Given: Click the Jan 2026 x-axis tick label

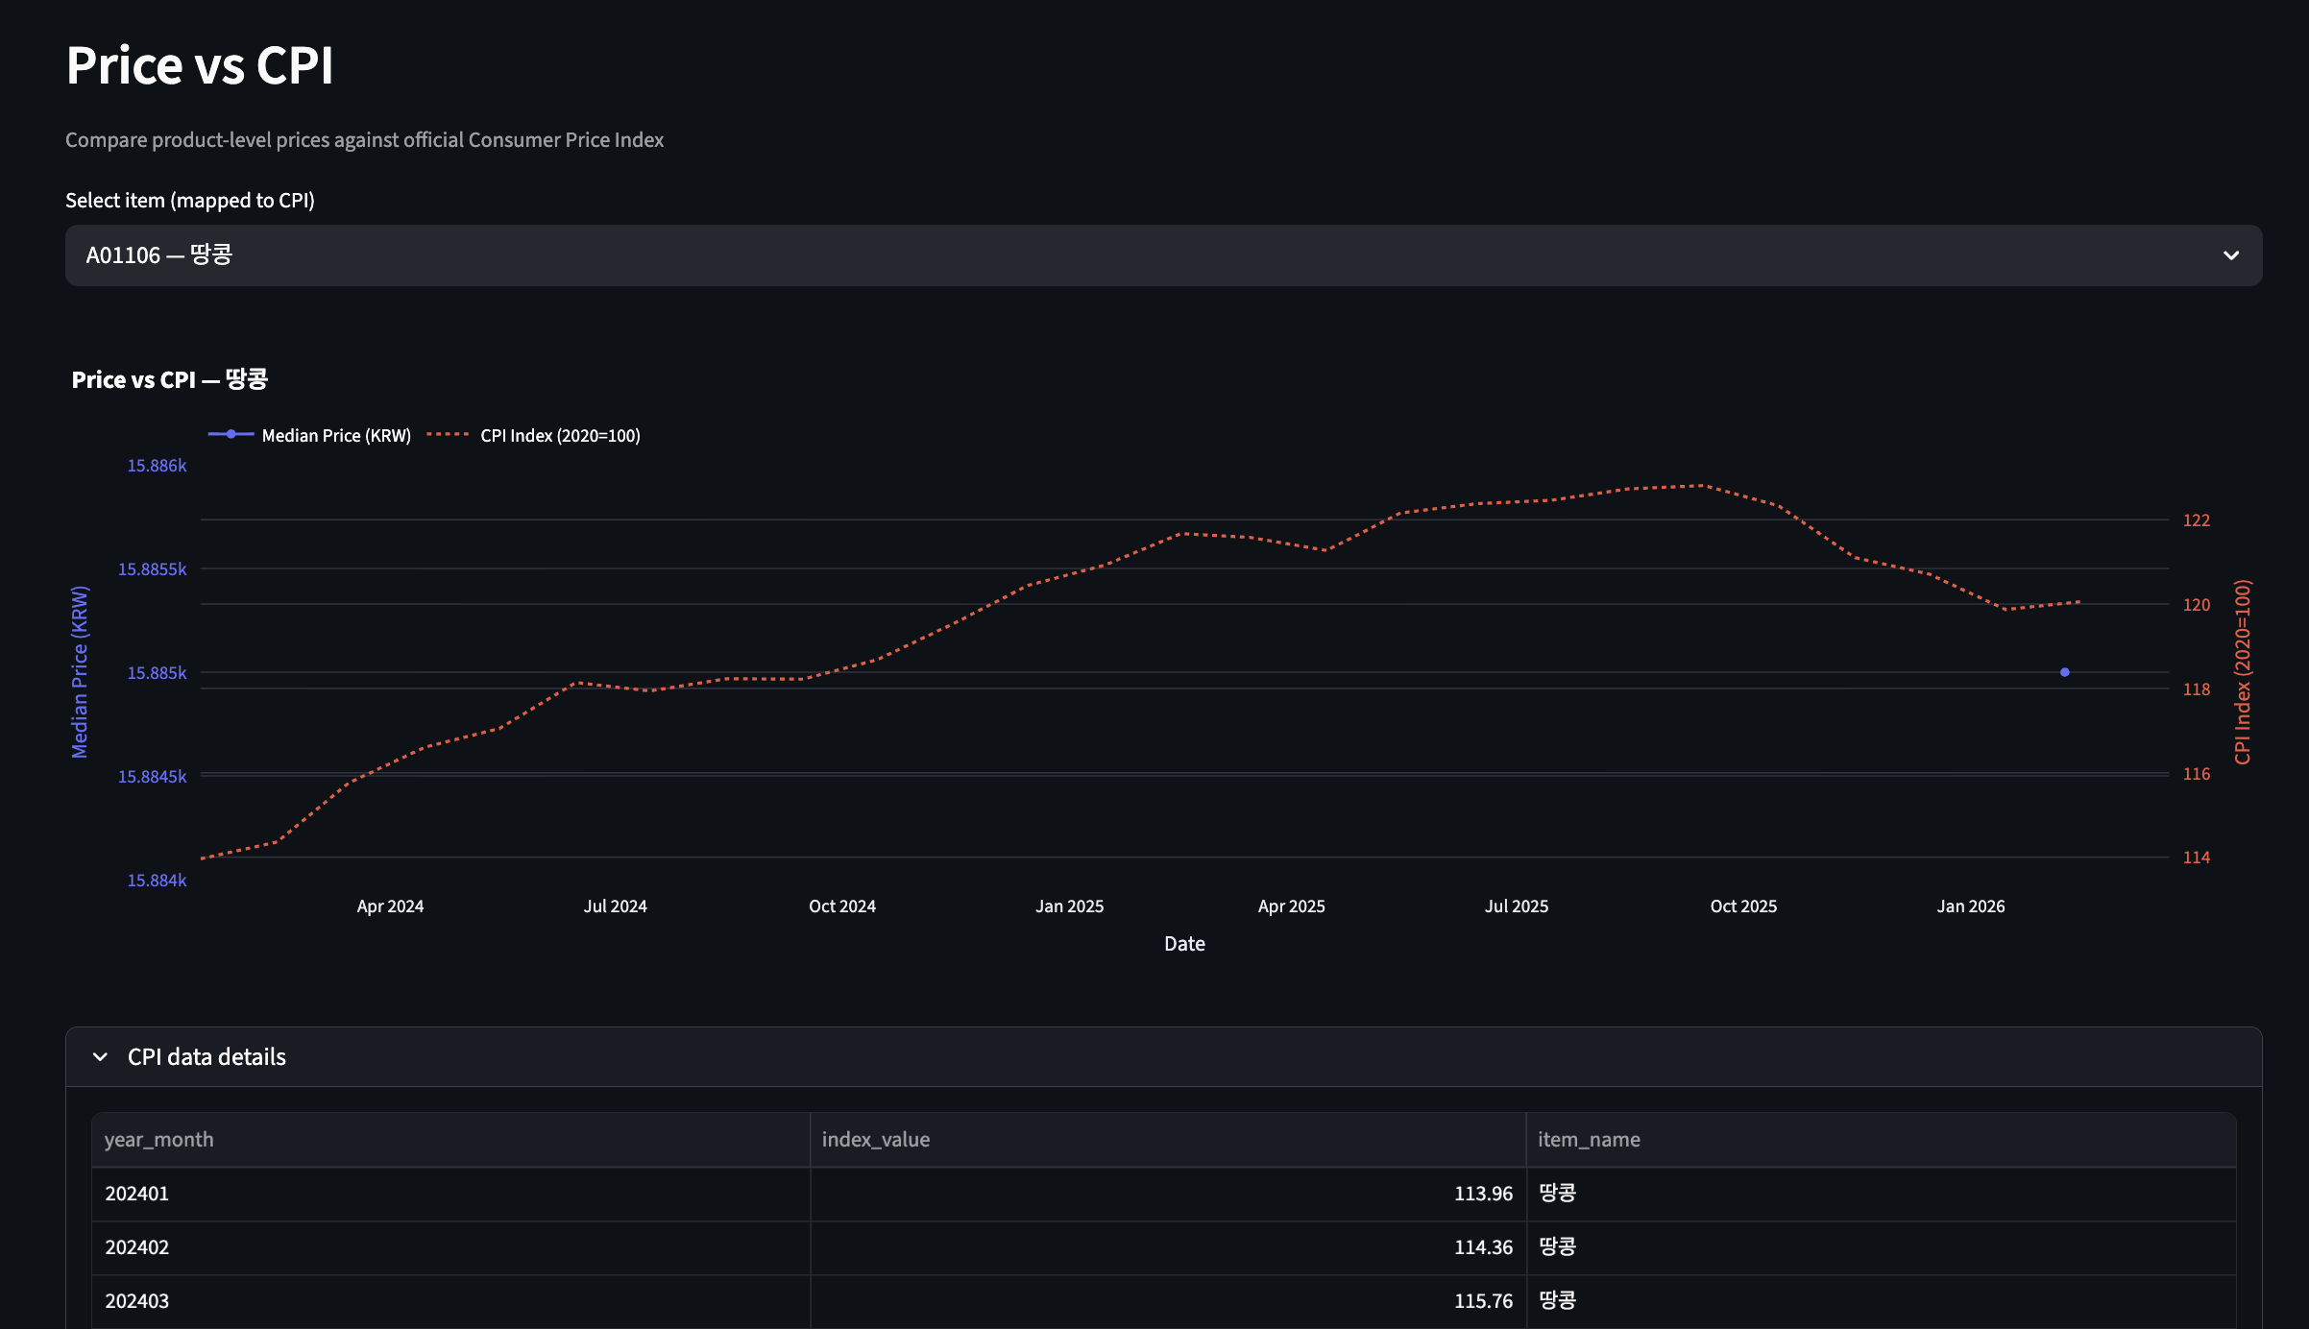Looking at the screenshot, I should 1971,906.
